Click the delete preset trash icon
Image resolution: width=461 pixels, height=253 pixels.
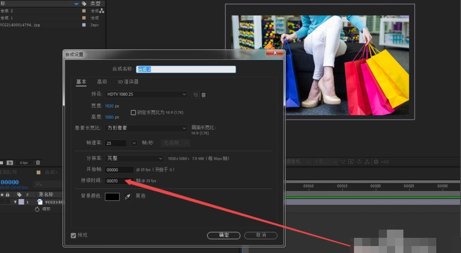click(203, 95)
